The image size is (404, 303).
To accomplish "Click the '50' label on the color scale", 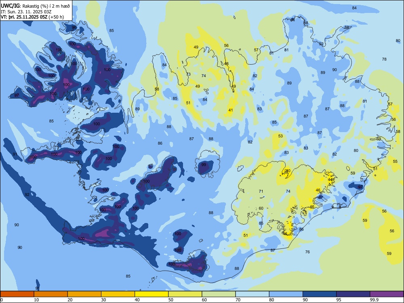I will [171, 300].
